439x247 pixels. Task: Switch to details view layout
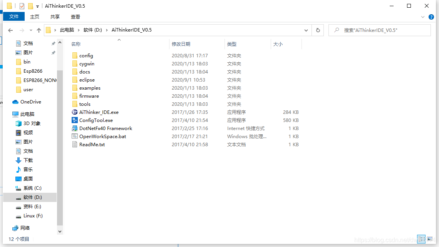point(421,239)
